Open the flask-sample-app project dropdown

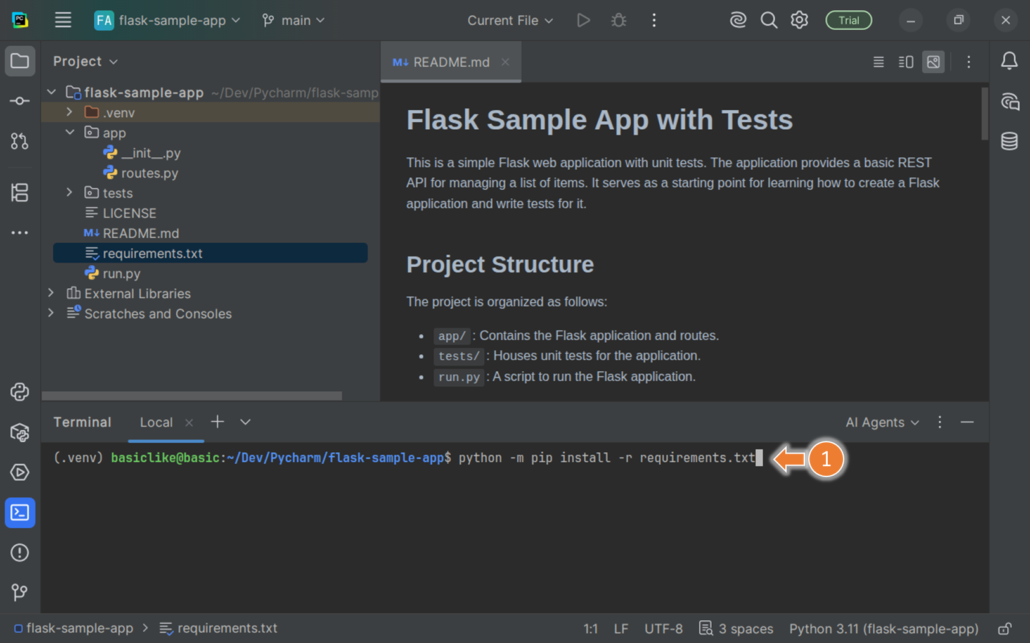tap(167, 20)
